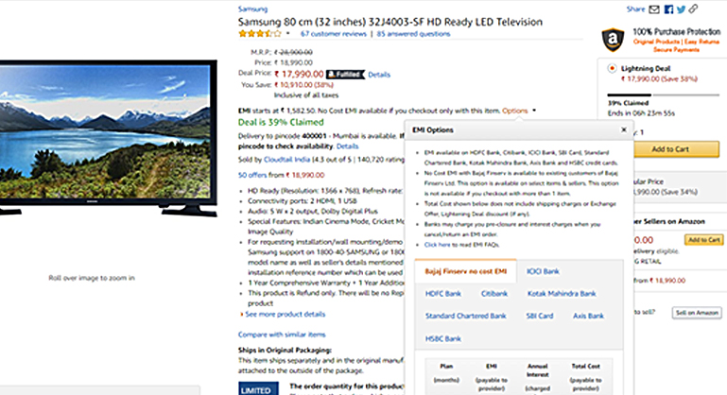Expand See more product details

[285, 315]
